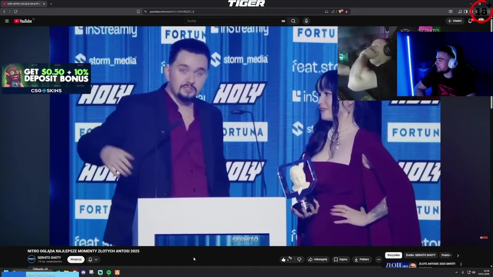The height and width of the screenshot is (277, 493).
Task: Open the mint green square taskbar app
Action: (x=100, y=272)
